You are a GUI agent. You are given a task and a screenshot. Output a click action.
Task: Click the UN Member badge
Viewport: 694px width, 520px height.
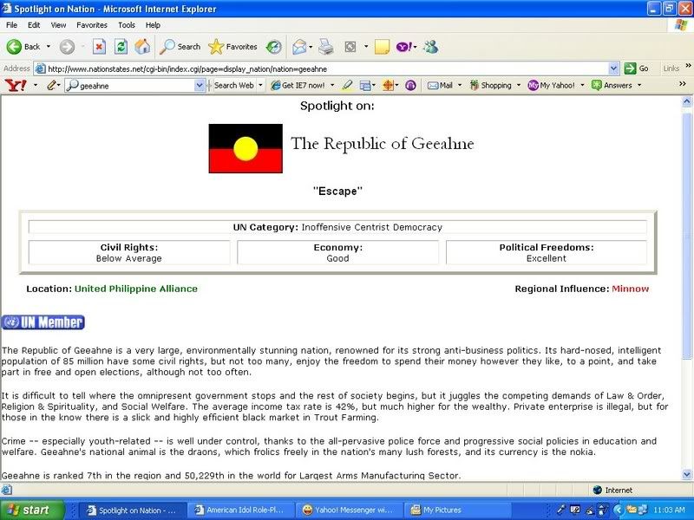pyautogui.click(x=43, y=322)
